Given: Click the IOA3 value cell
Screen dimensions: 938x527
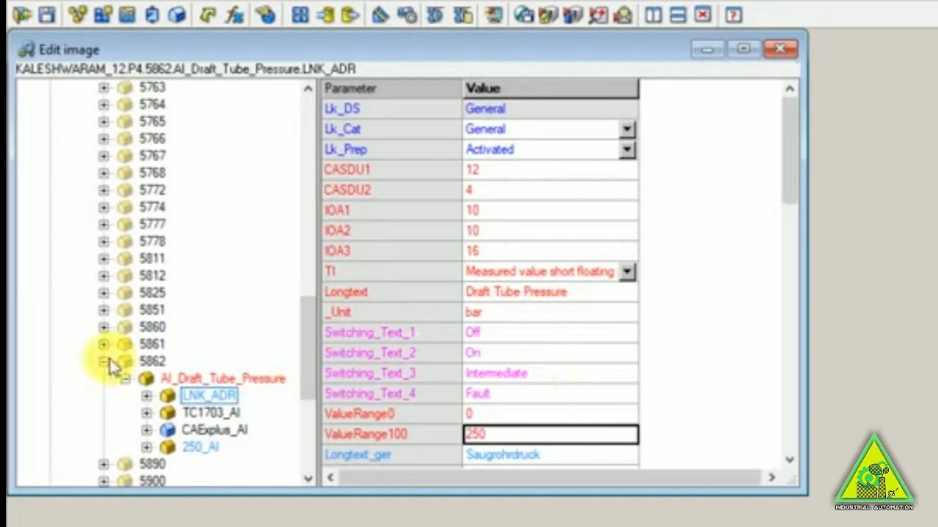Looking at the screenshot, I should pos(550,251).
